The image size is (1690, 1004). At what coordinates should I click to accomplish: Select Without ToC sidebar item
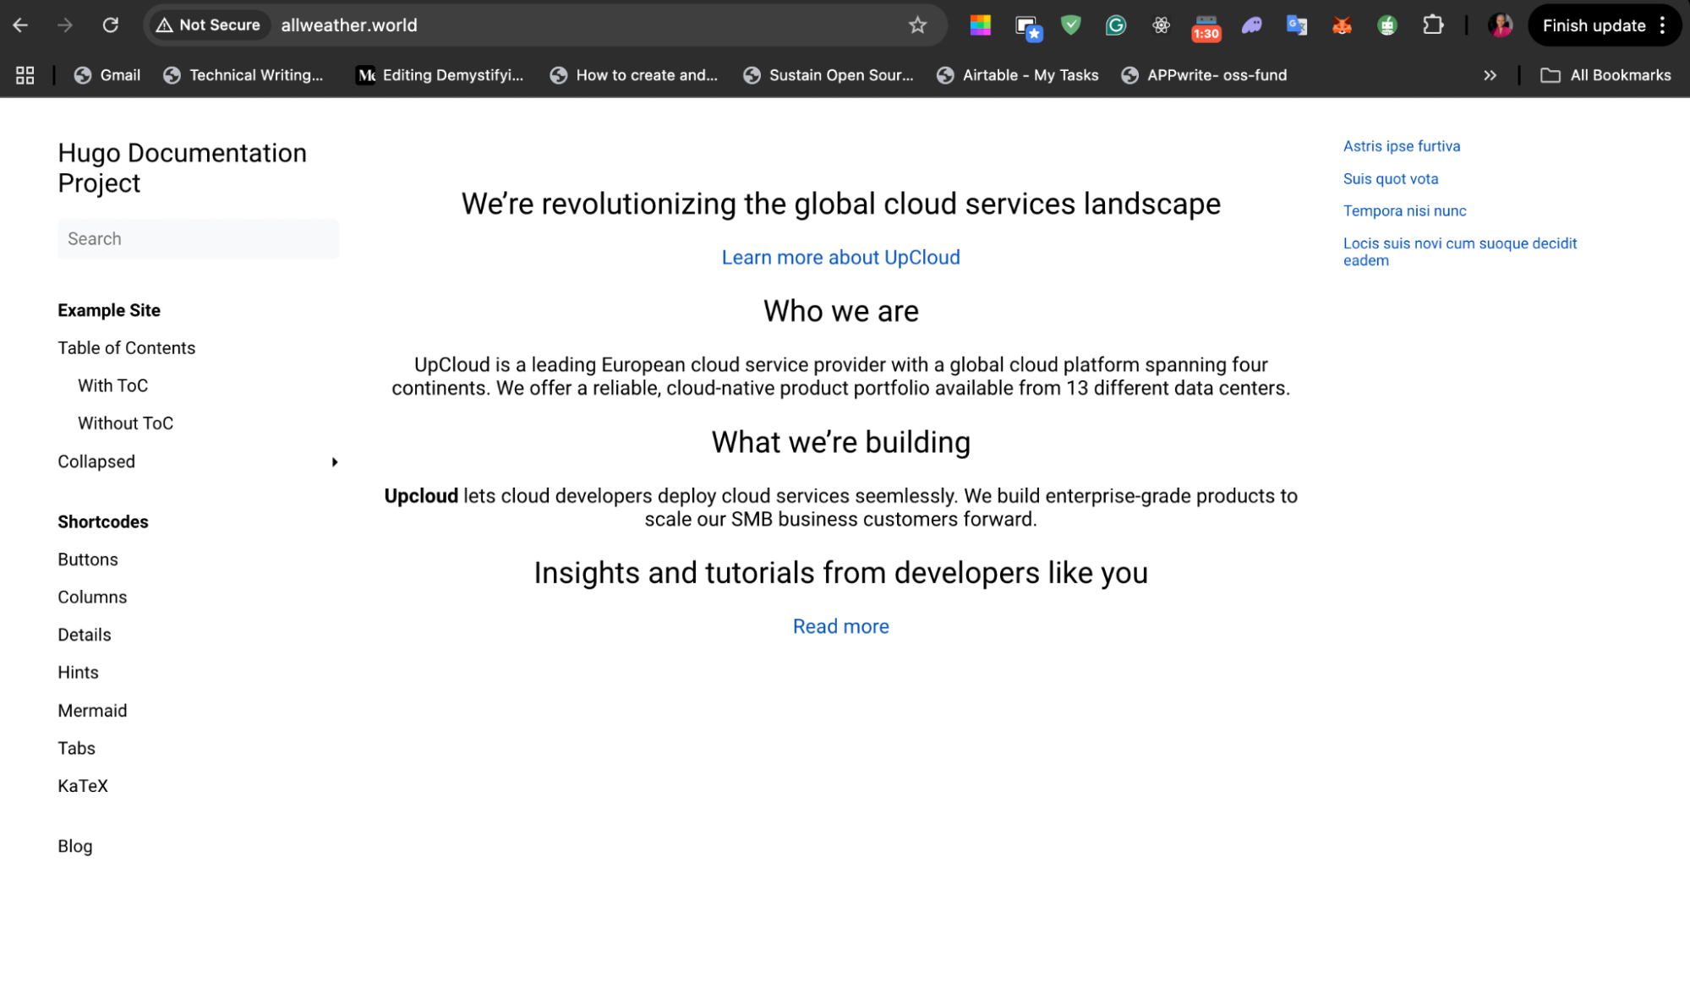click(x=125, y=423)
